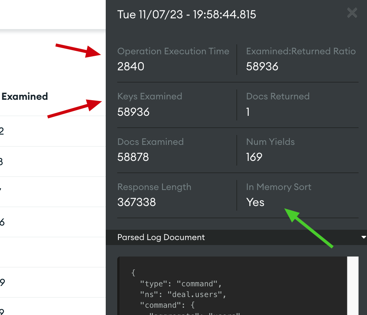Select the Docs Examined value 58878
This screenshot has height=315, width=367.
(133, 157)
